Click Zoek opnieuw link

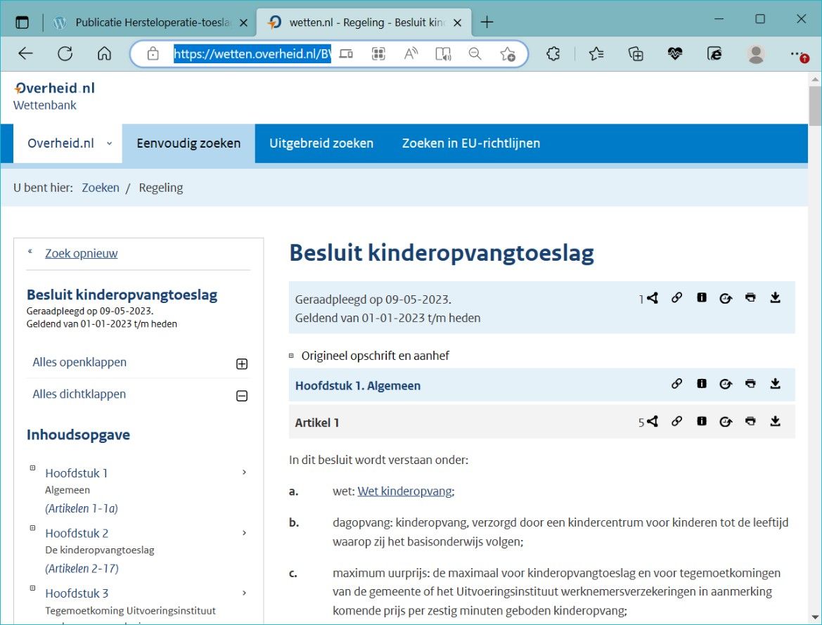tap(82, 253)
